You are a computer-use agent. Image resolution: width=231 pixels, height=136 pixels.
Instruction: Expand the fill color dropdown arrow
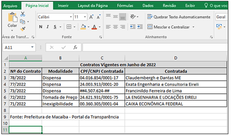(x=89, y=27)
